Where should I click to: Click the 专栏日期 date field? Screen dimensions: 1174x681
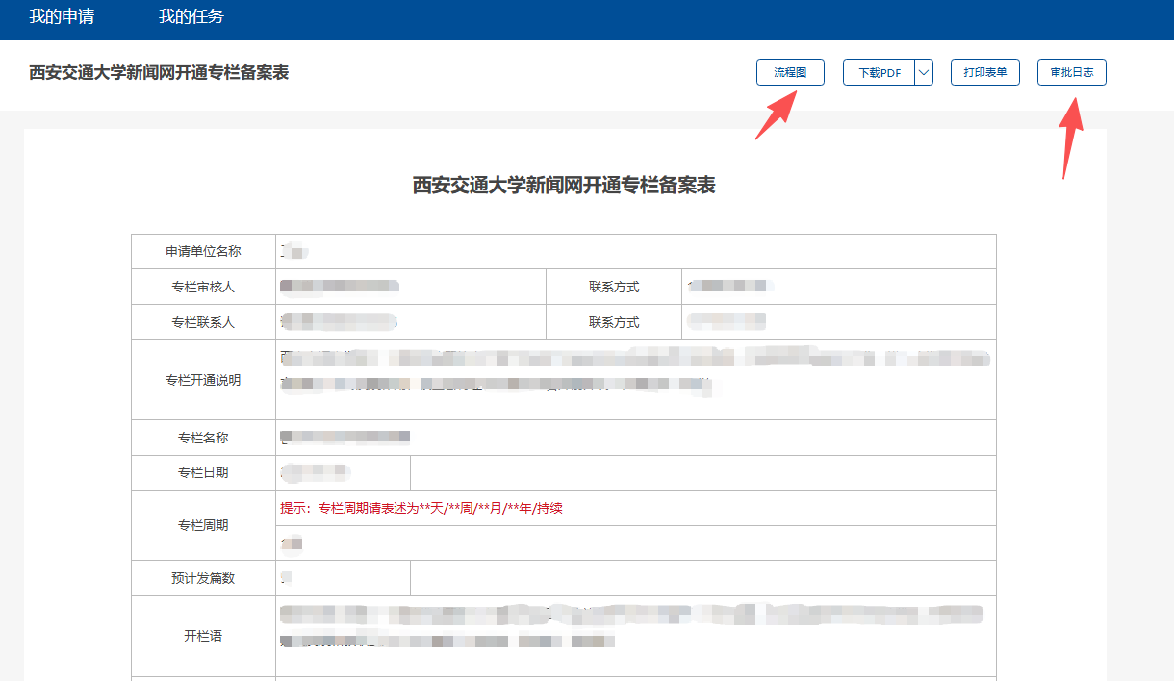(343, 472)
